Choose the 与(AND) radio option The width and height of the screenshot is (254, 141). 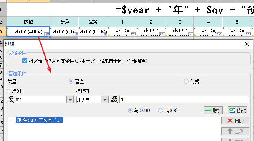point(130,111)
